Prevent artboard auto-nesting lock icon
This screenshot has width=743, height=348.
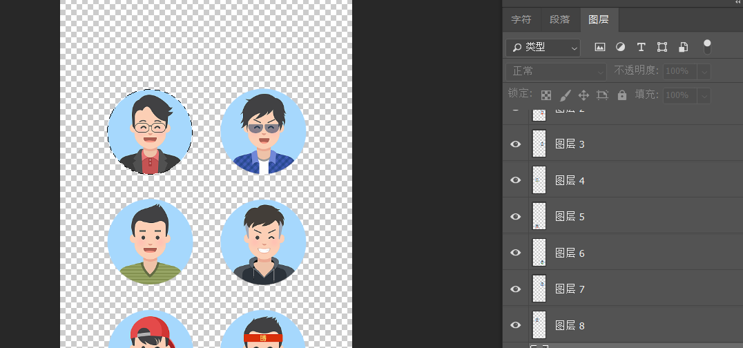(602, 95)
